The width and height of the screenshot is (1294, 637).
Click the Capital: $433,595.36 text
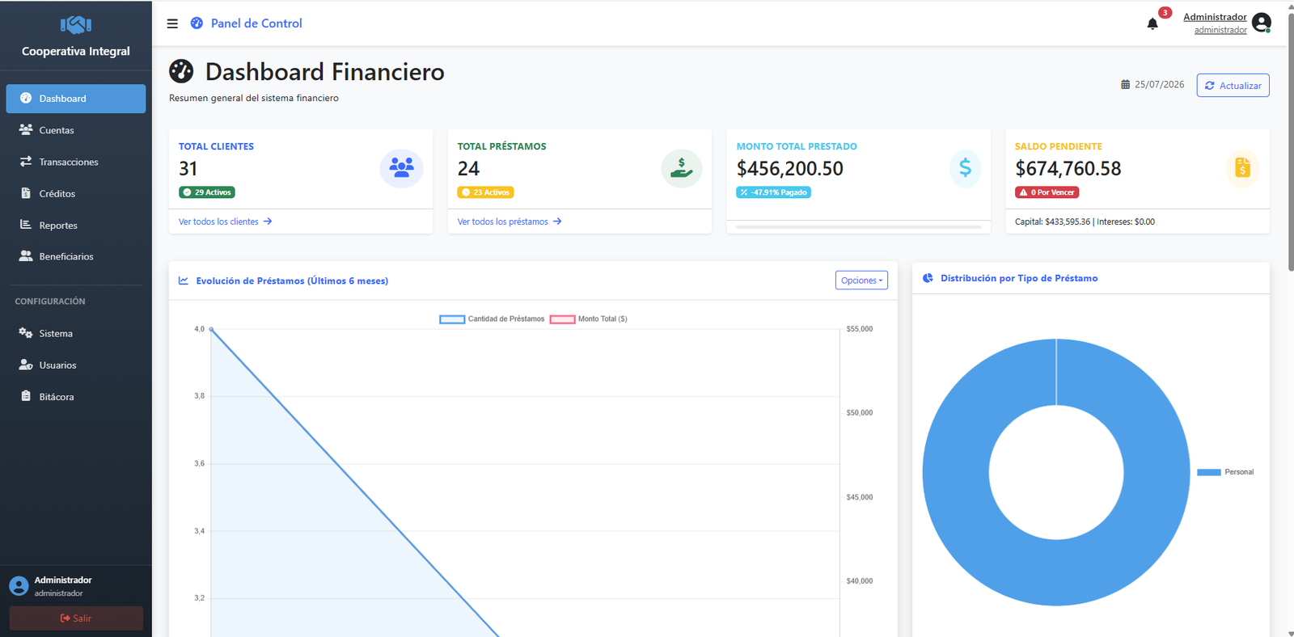point(1052,221)
